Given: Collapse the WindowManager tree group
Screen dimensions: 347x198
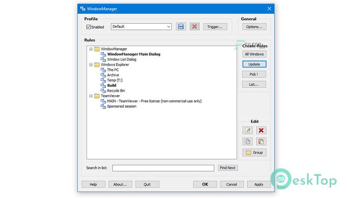Looking at the screenshot, I should (x=91, y=49).
